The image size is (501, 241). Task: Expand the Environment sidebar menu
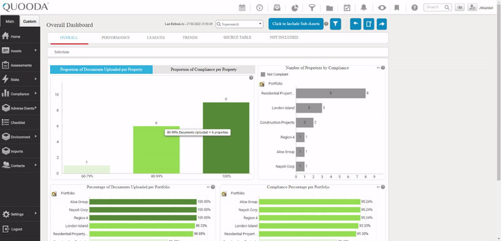[x=20, y=137]
